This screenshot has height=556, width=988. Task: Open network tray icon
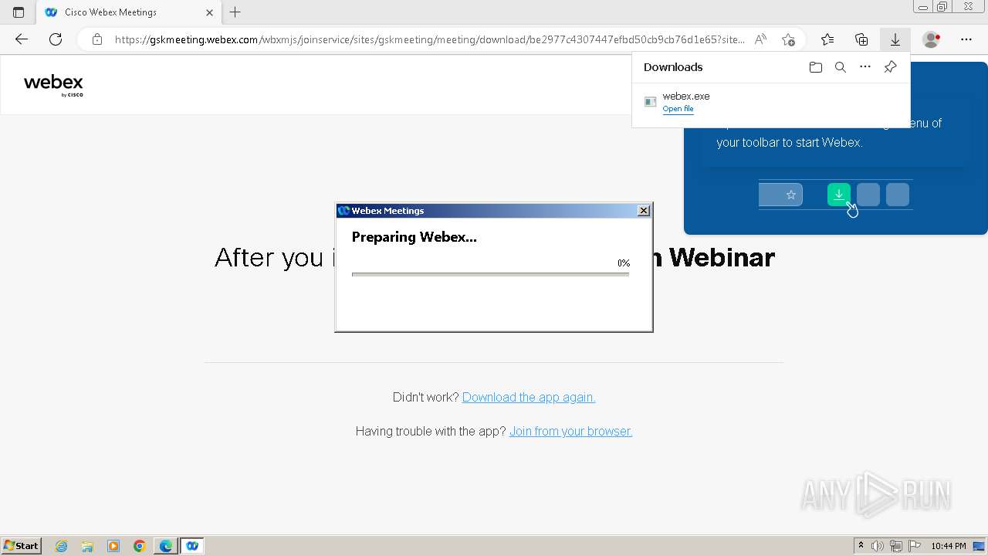click(x=896, y=546)
